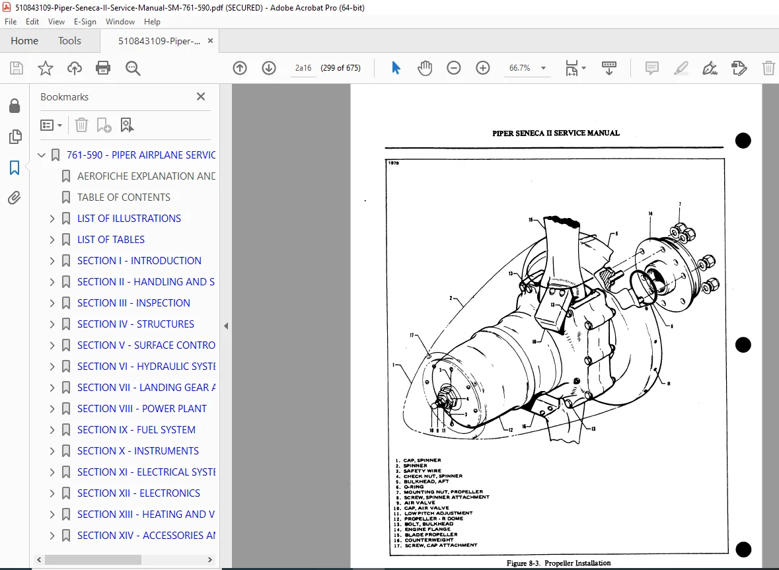Select the arrow selection tool

396,68
